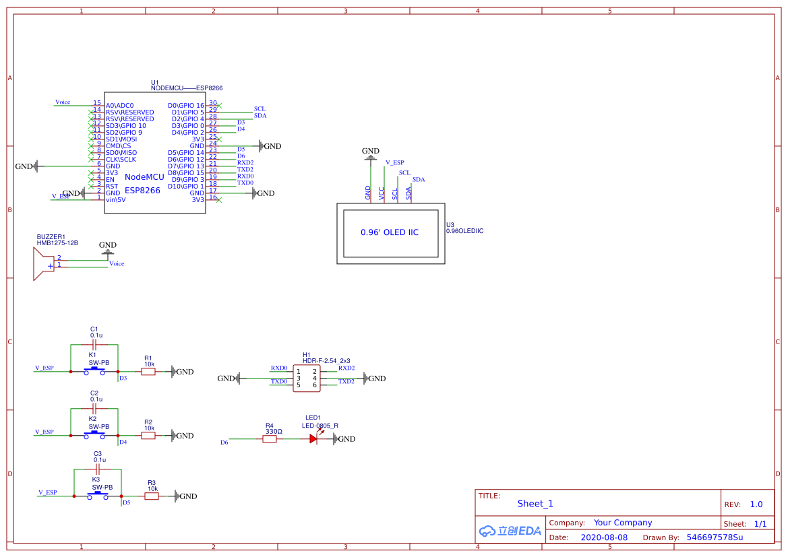Pick resistor R3 symbol
The height and width of the screenshot is (557, 788).
click(x=152, y=496)
